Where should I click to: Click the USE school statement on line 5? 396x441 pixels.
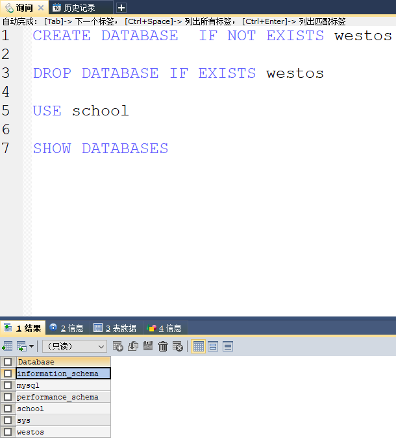point(80,111)
